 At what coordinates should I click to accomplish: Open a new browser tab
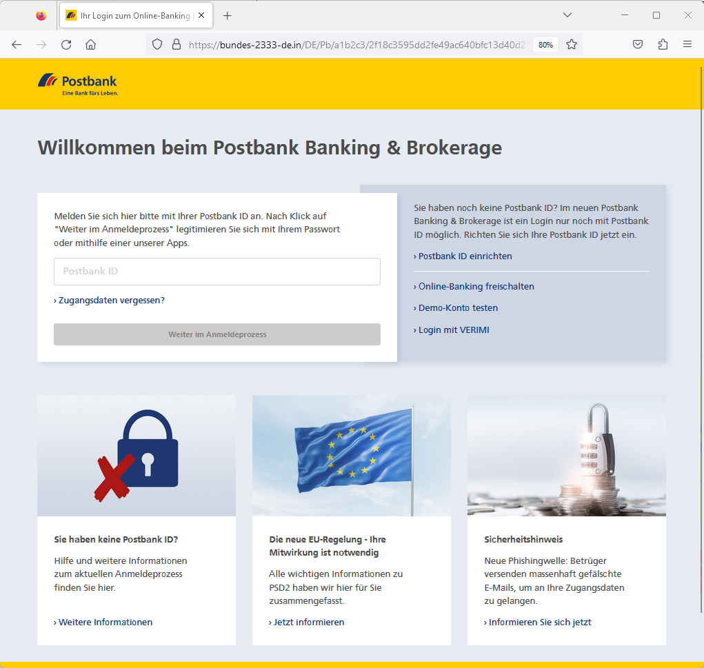[228, 14]
